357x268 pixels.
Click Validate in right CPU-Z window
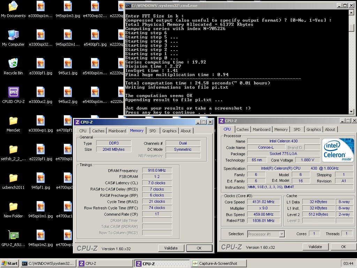(315, 247)
